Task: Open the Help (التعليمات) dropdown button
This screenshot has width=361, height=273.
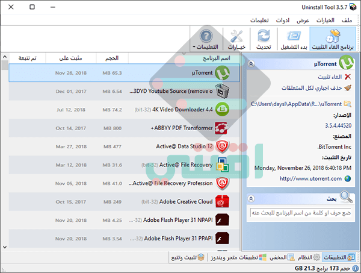Action: pyautogui.click(x=206, y=39)
